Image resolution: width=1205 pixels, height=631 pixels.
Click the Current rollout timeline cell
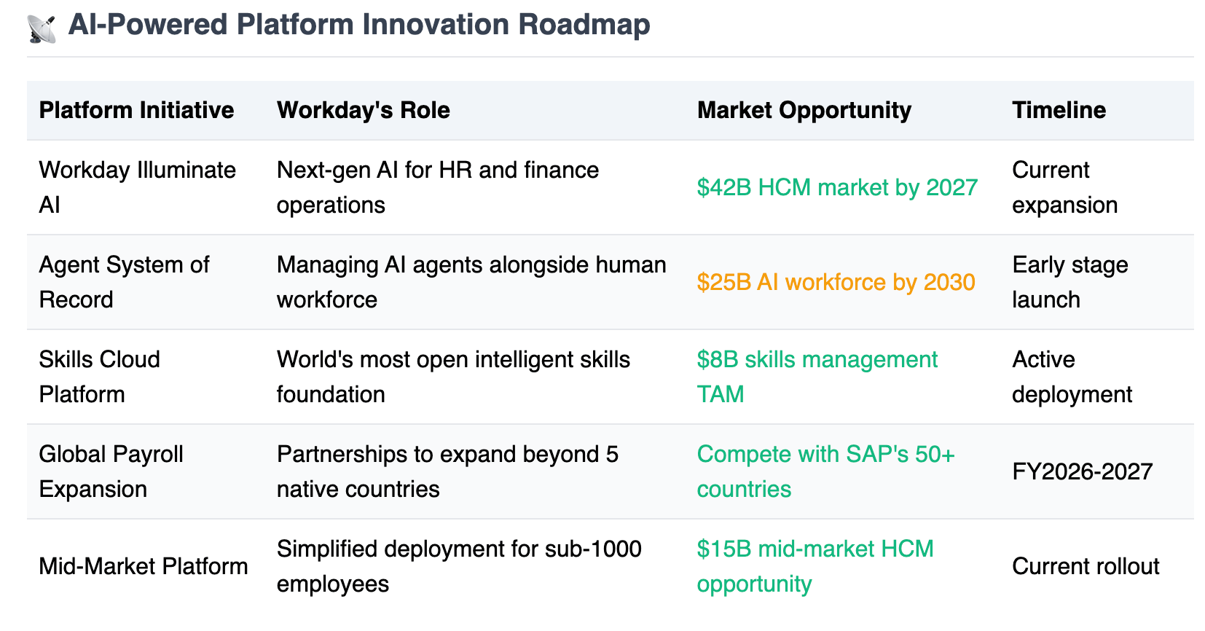(x=1086, y=566)
